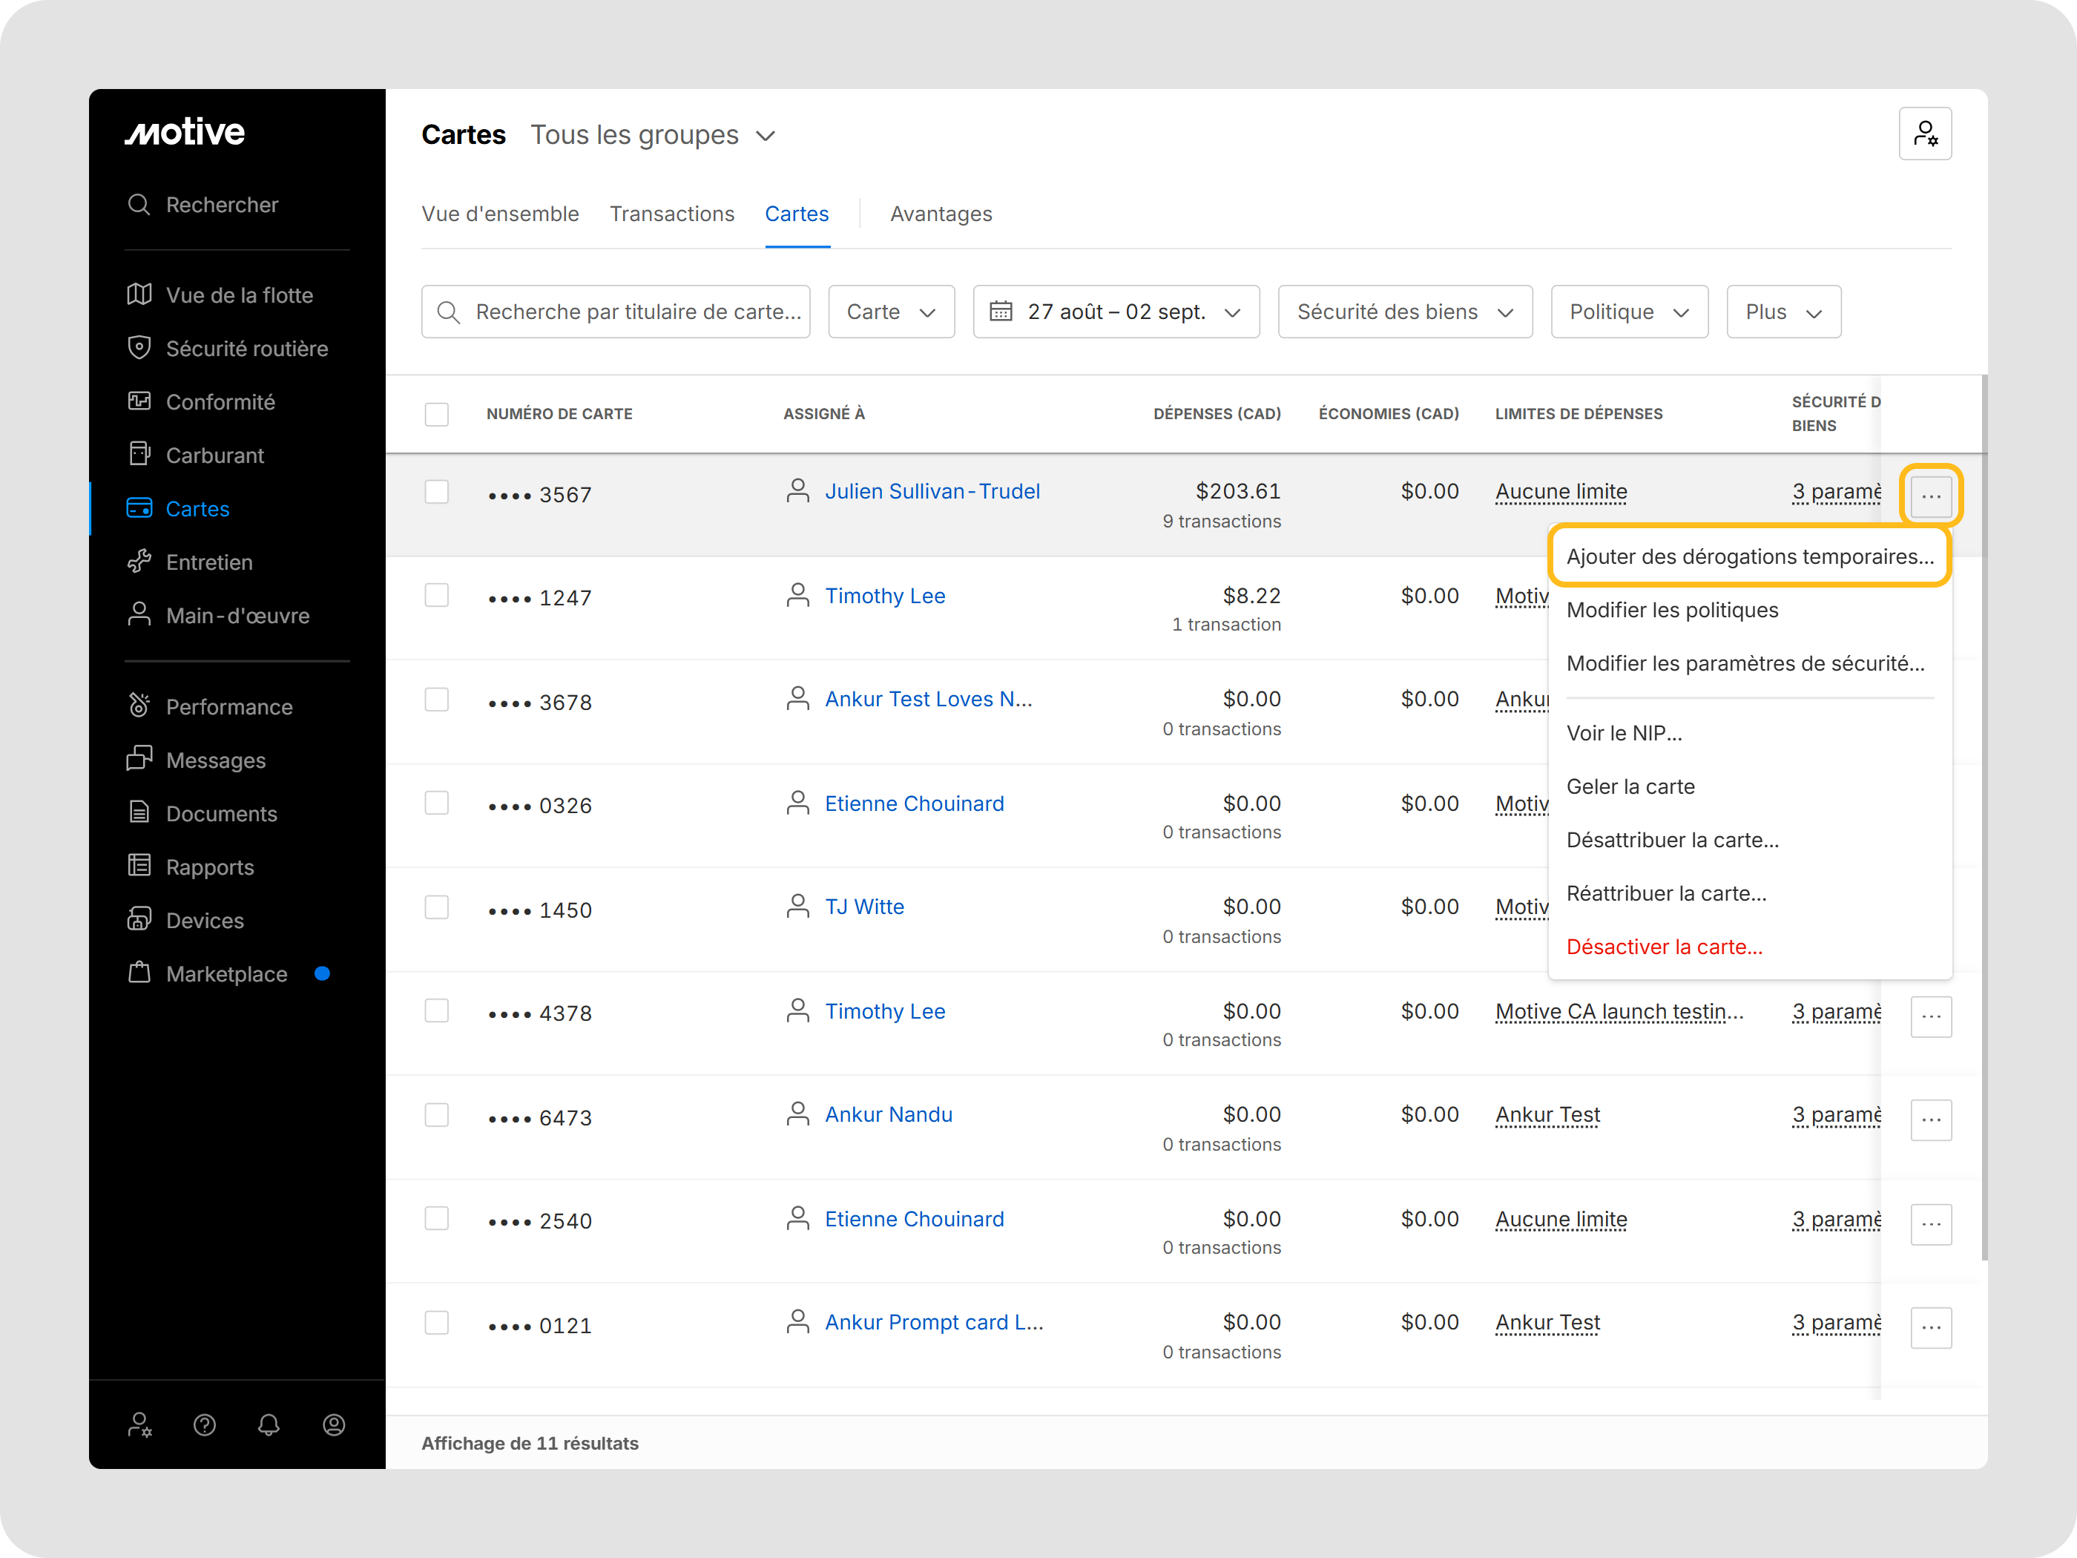2077x1558 pixels.
Task: Select Désactiver la carte option
Action: point(1664,947)
